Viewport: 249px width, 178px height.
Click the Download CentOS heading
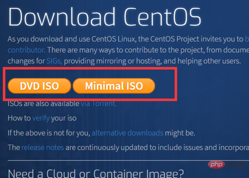coord(104,17)
